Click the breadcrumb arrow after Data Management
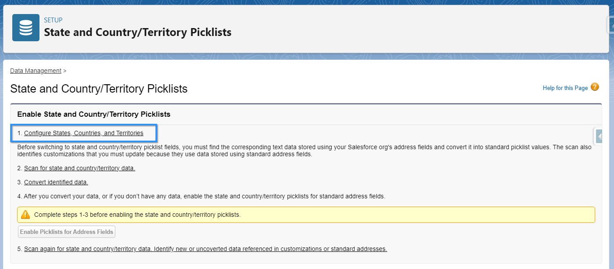 pyautogui.click(x=64, y=71)
